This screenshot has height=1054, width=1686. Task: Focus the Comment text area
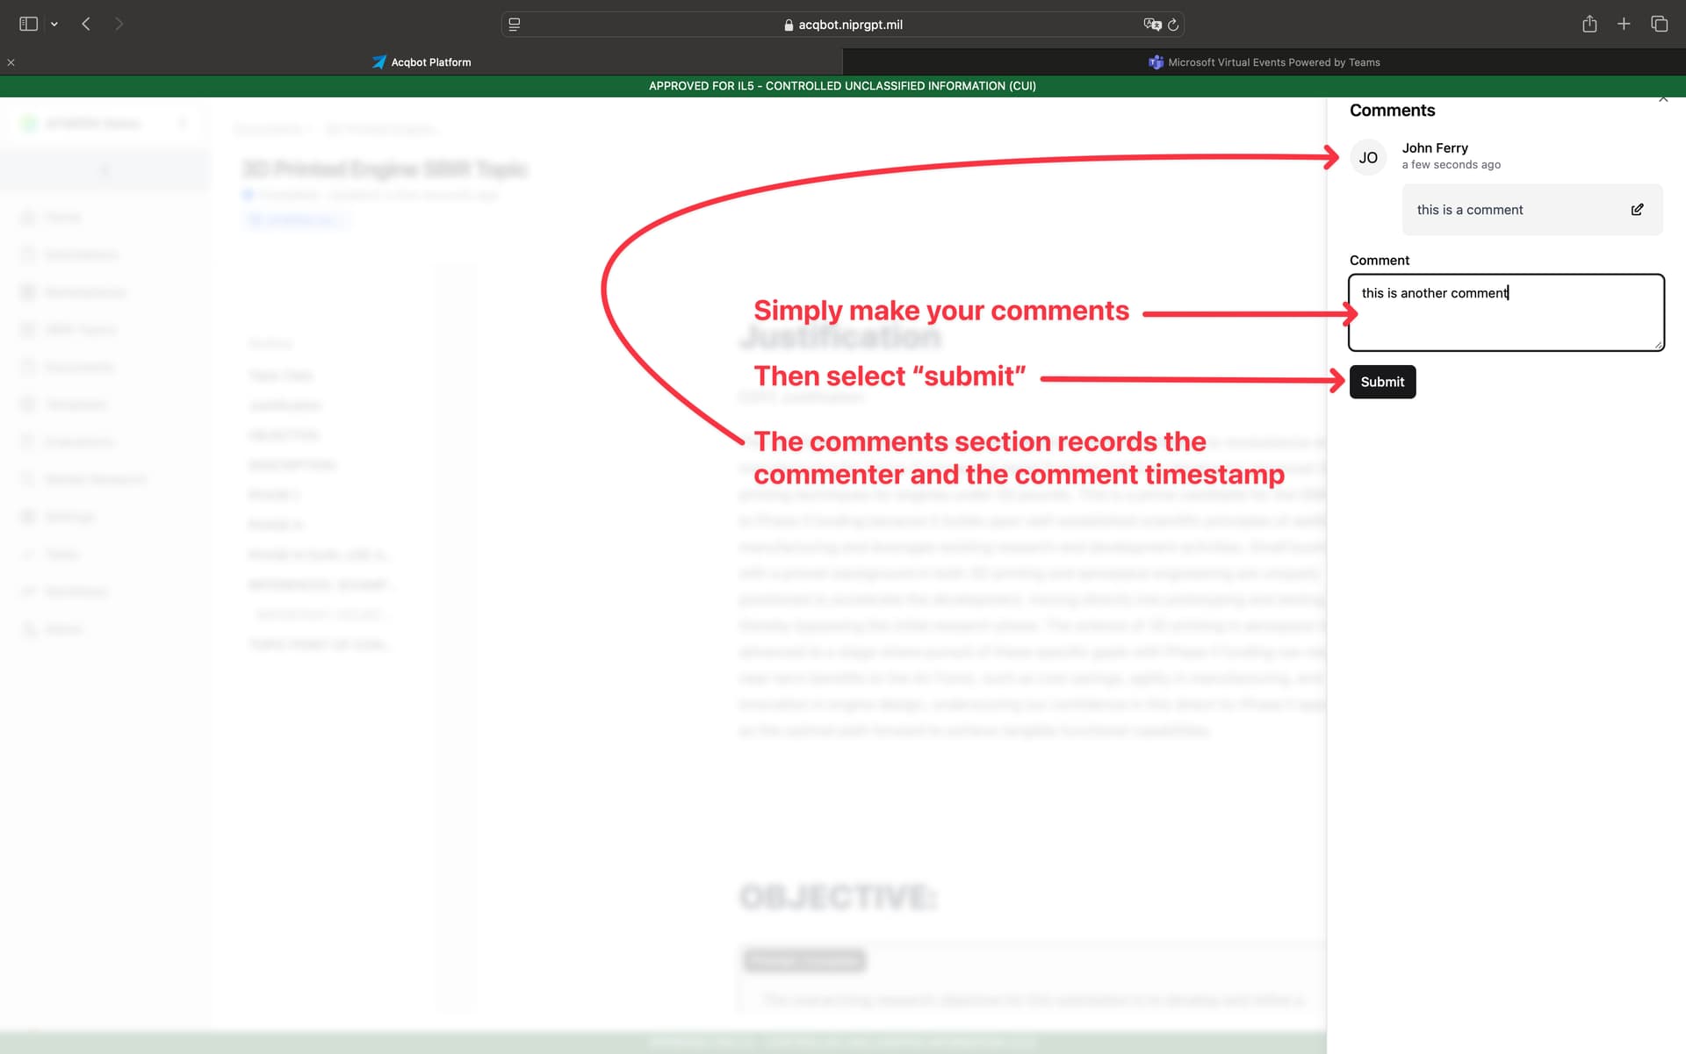(1506, 312)
